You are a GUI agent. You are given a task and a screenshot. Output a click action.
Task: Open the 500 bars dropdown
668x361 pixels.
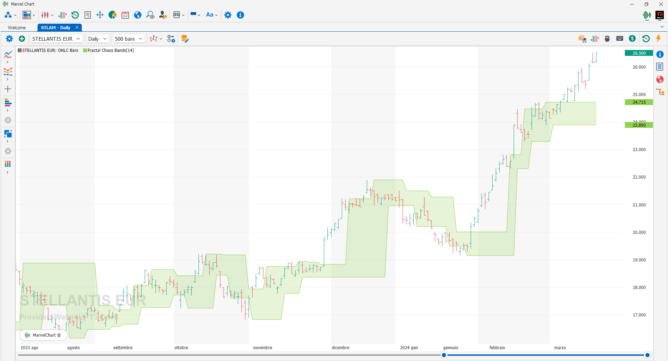pos(129,39)
